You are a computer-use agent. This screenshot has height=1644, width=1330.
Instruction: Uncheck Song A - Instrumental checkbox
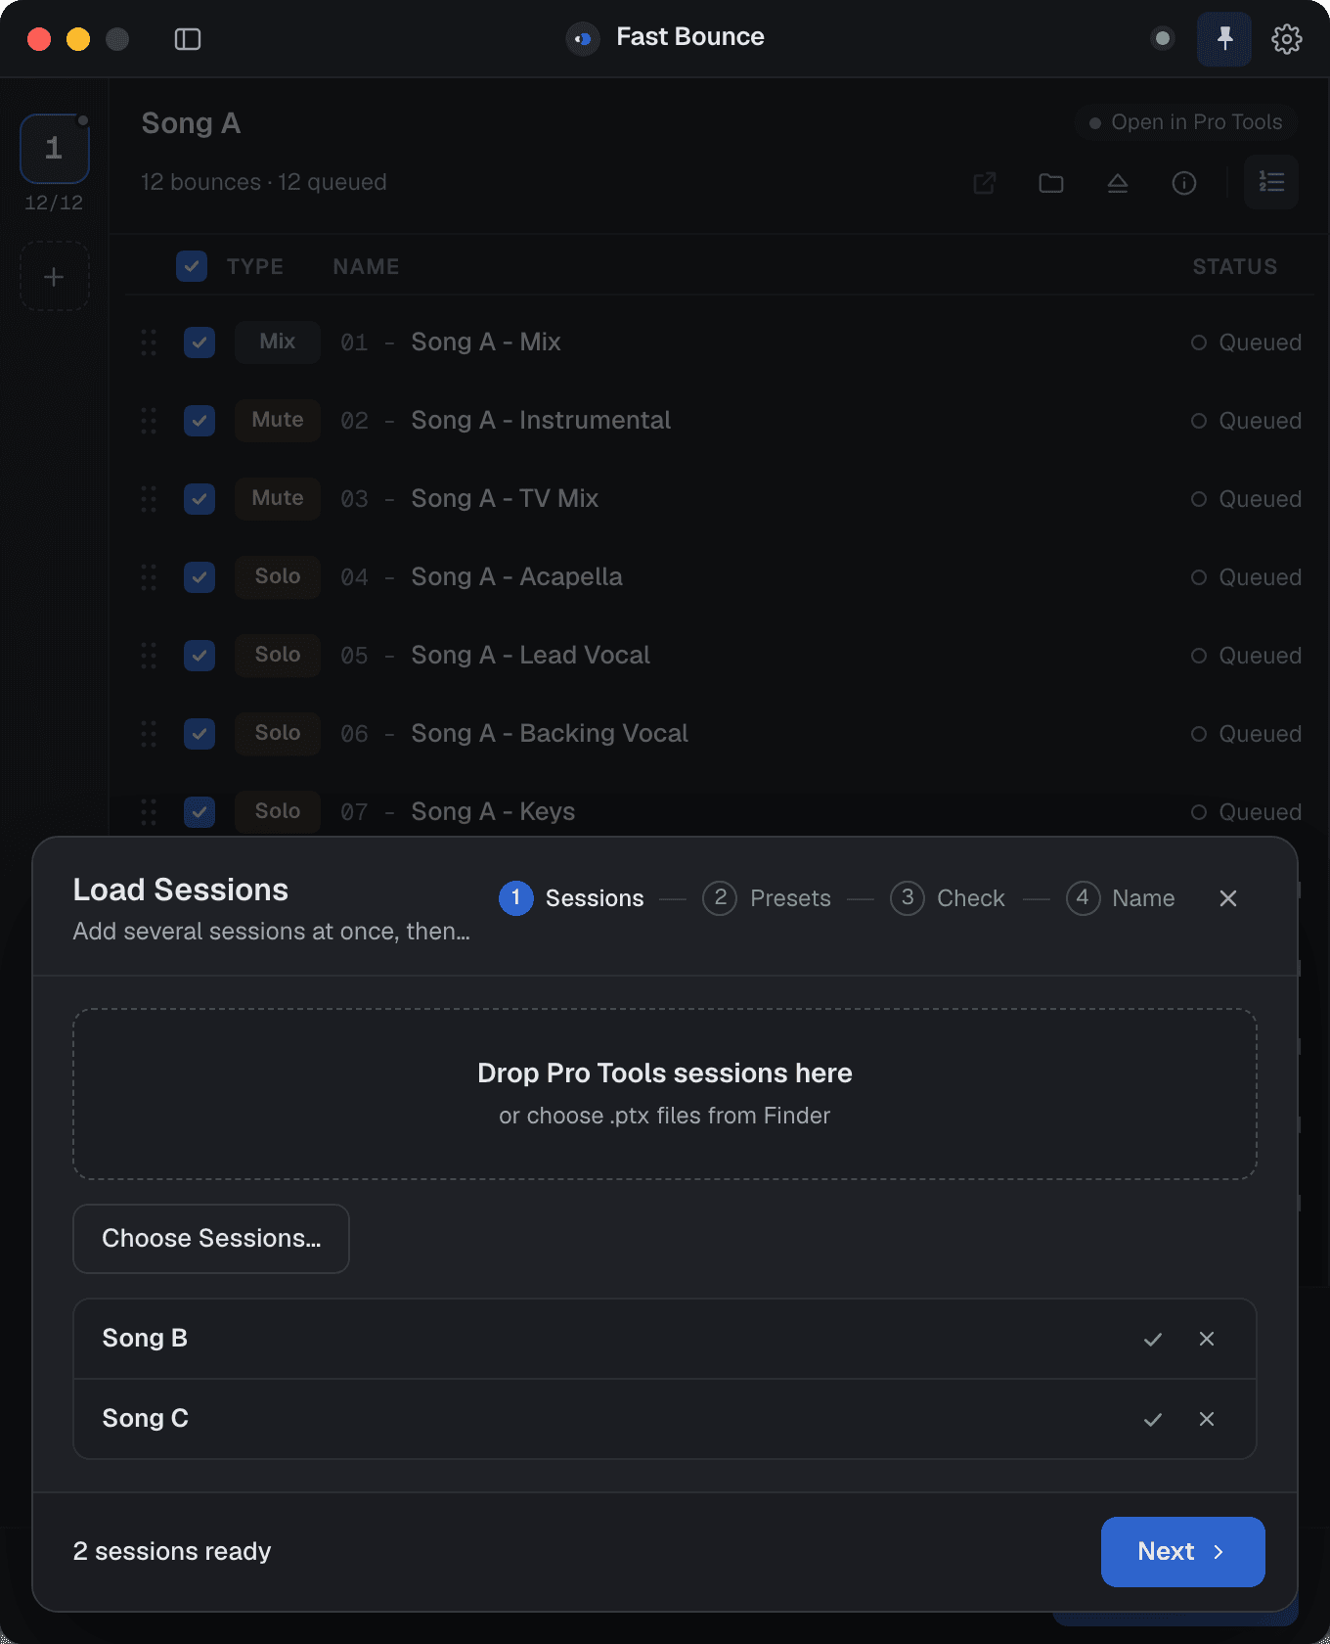coord(199,421)
